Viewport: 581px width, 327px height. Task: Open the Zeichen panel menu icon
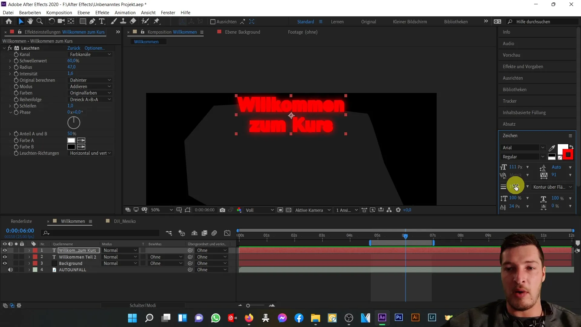[570, 136]
